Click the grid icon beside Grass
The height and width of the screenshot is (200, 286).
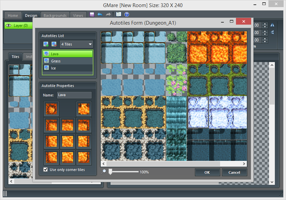47,61
